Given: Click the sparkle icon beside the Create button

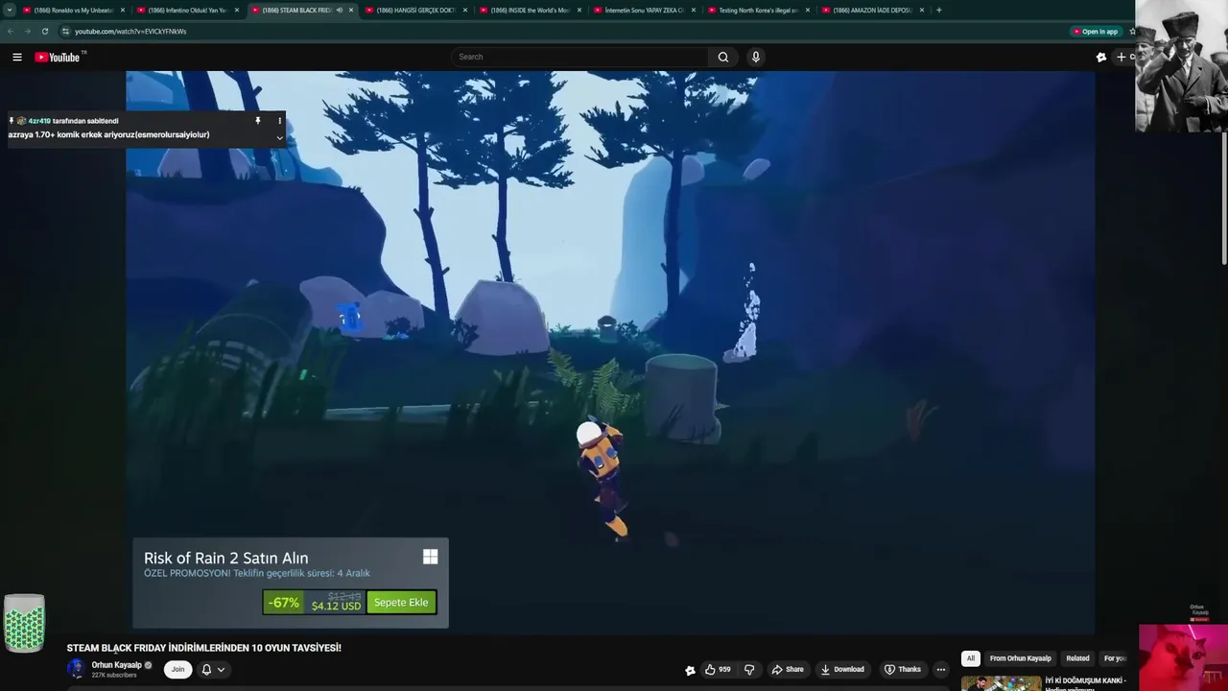Looking at the screenshot, I should coord(1101,57).
